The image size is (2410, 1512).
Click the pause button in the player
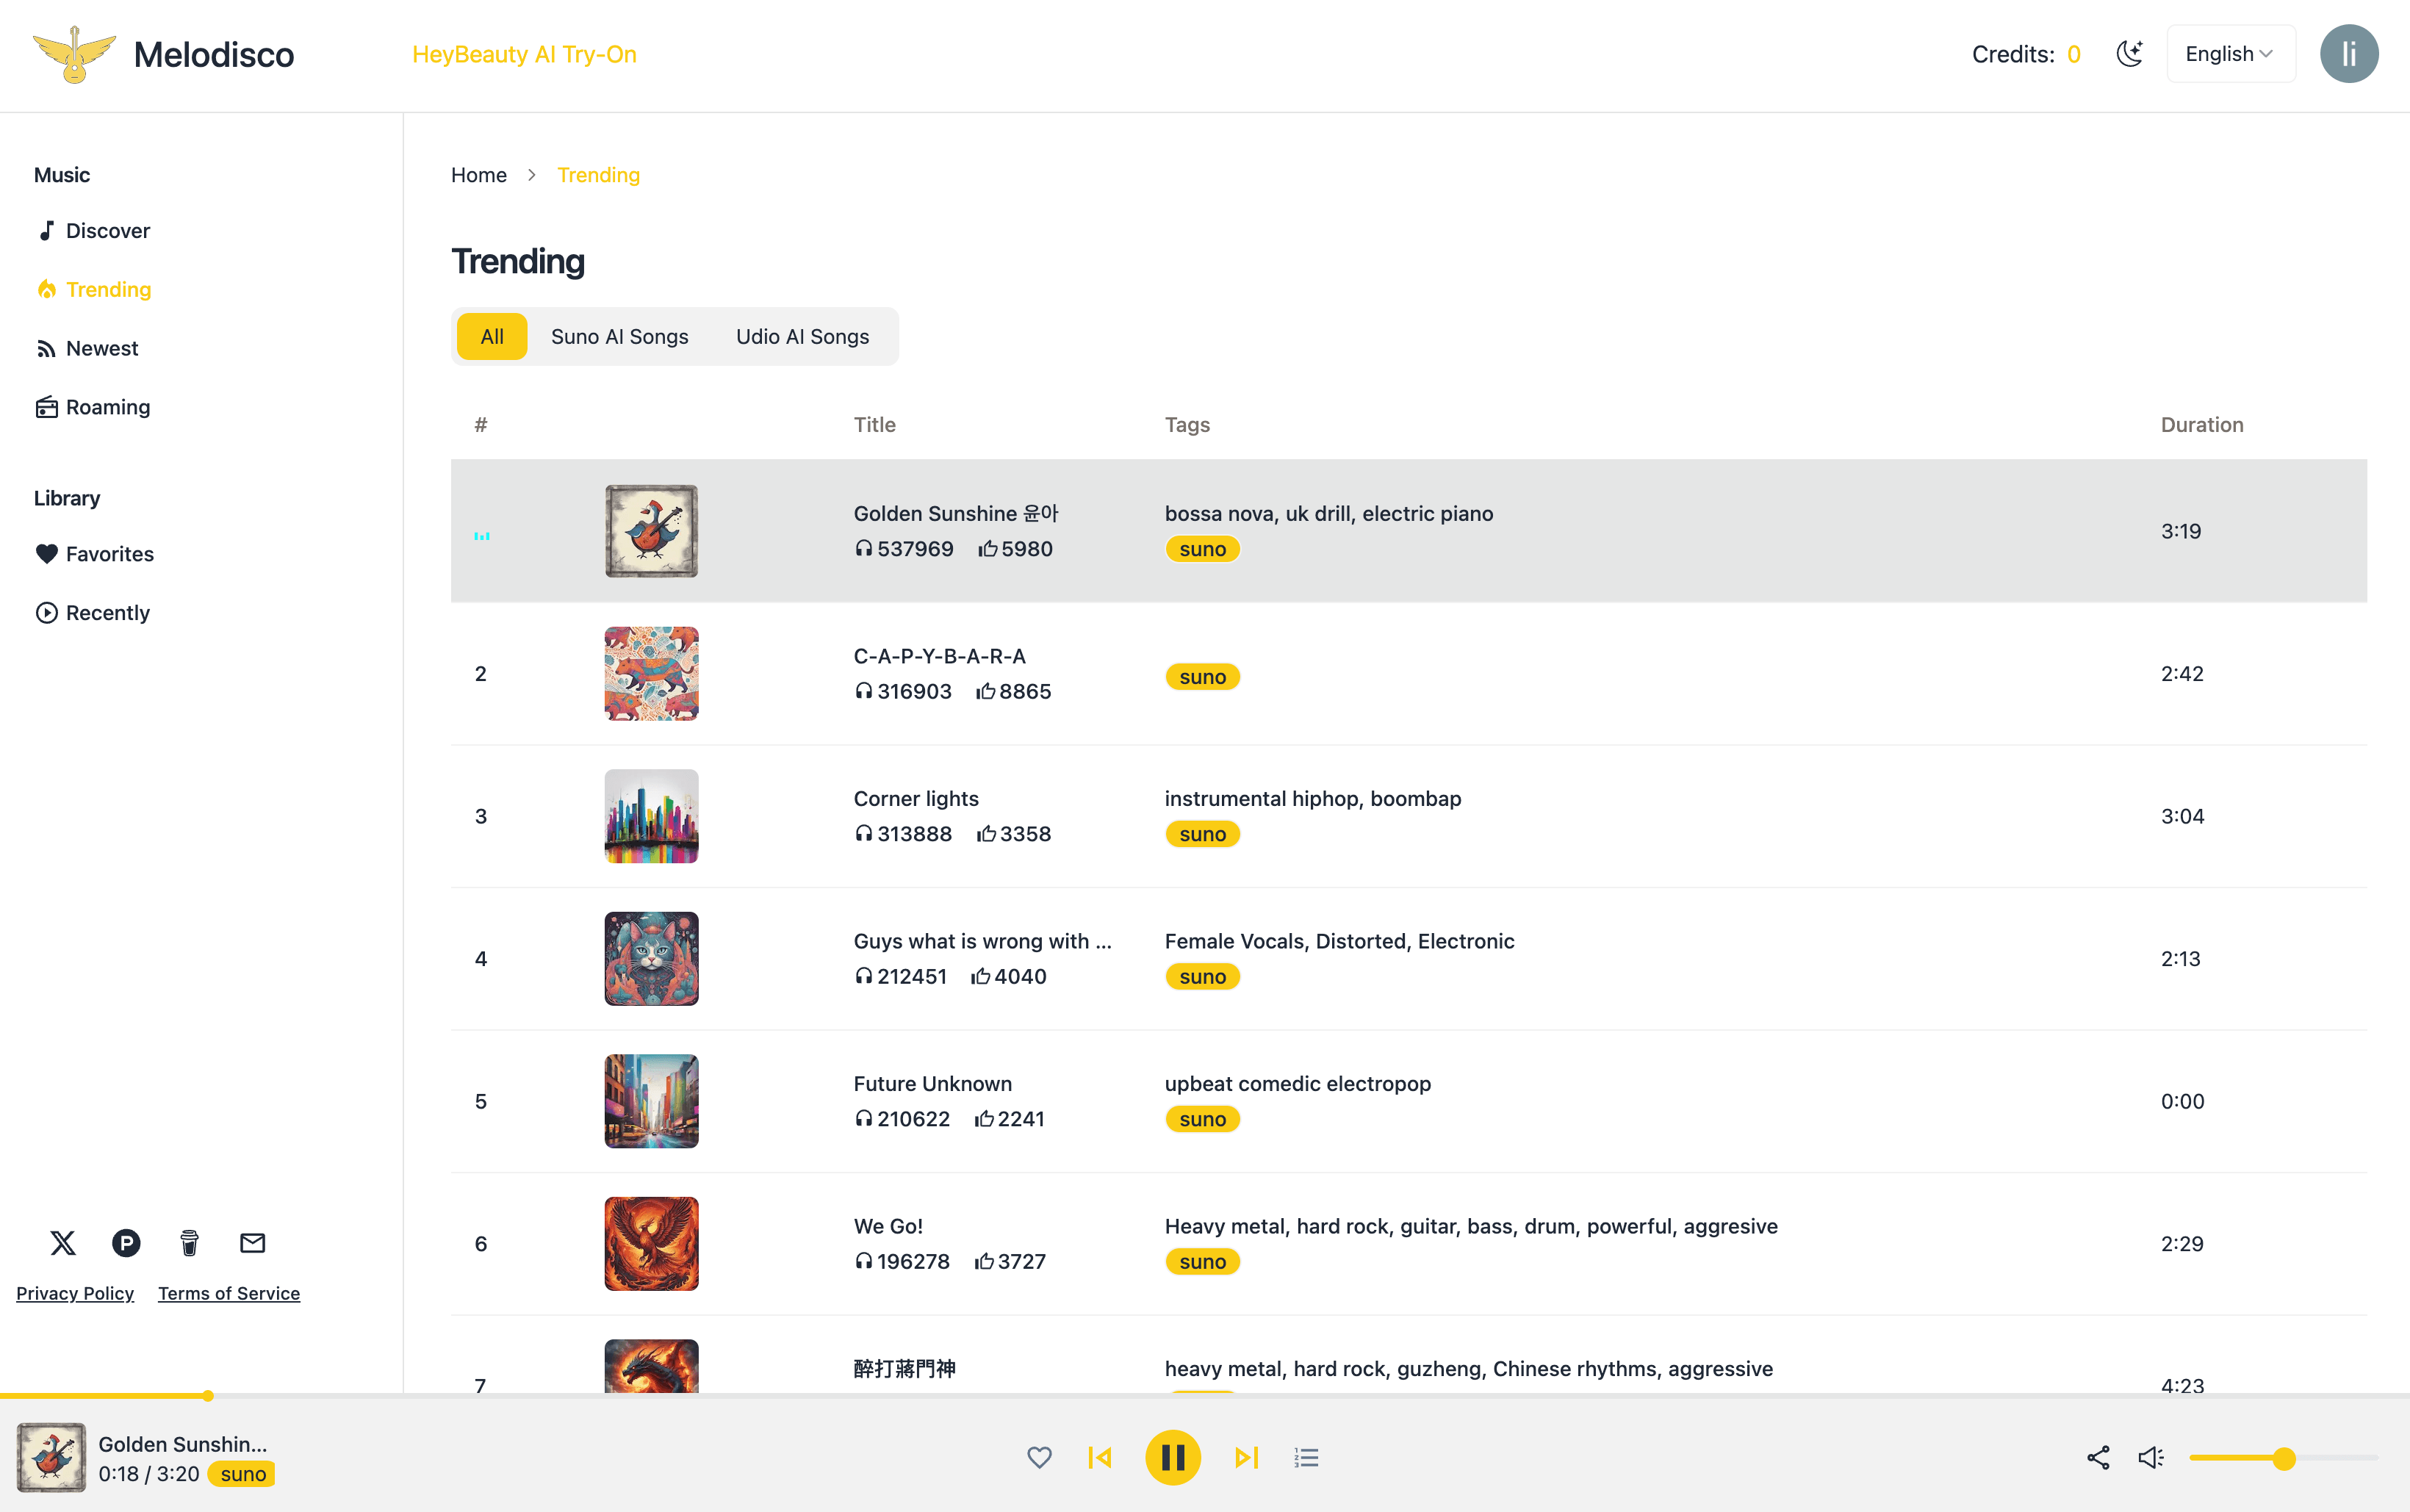tap(1173, 1458)
